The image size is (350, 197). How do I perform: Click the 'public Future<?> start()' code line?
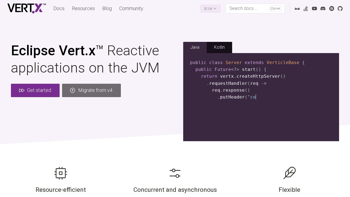[x=231, y=69]
